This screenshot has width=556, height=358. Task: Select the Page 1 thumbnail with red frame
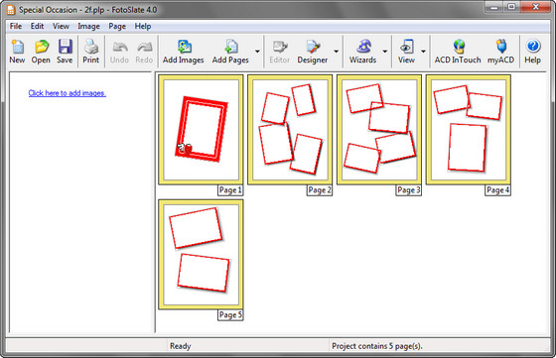(x=201, y=130)
